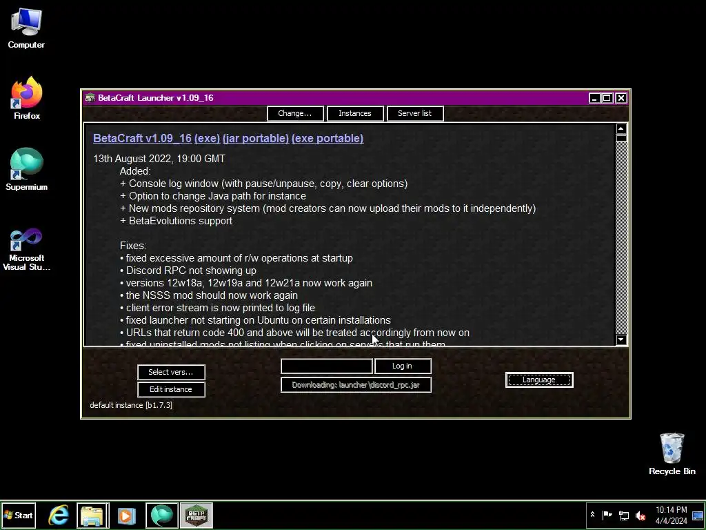Click the Downloading discord_rpc.jar progress button
This screenshot has height=530, width=706.
click(x=356, y=385)
